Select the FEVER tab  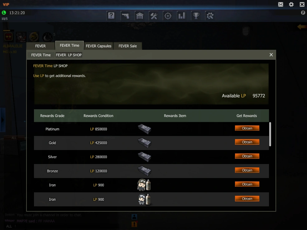pos(40,46)
